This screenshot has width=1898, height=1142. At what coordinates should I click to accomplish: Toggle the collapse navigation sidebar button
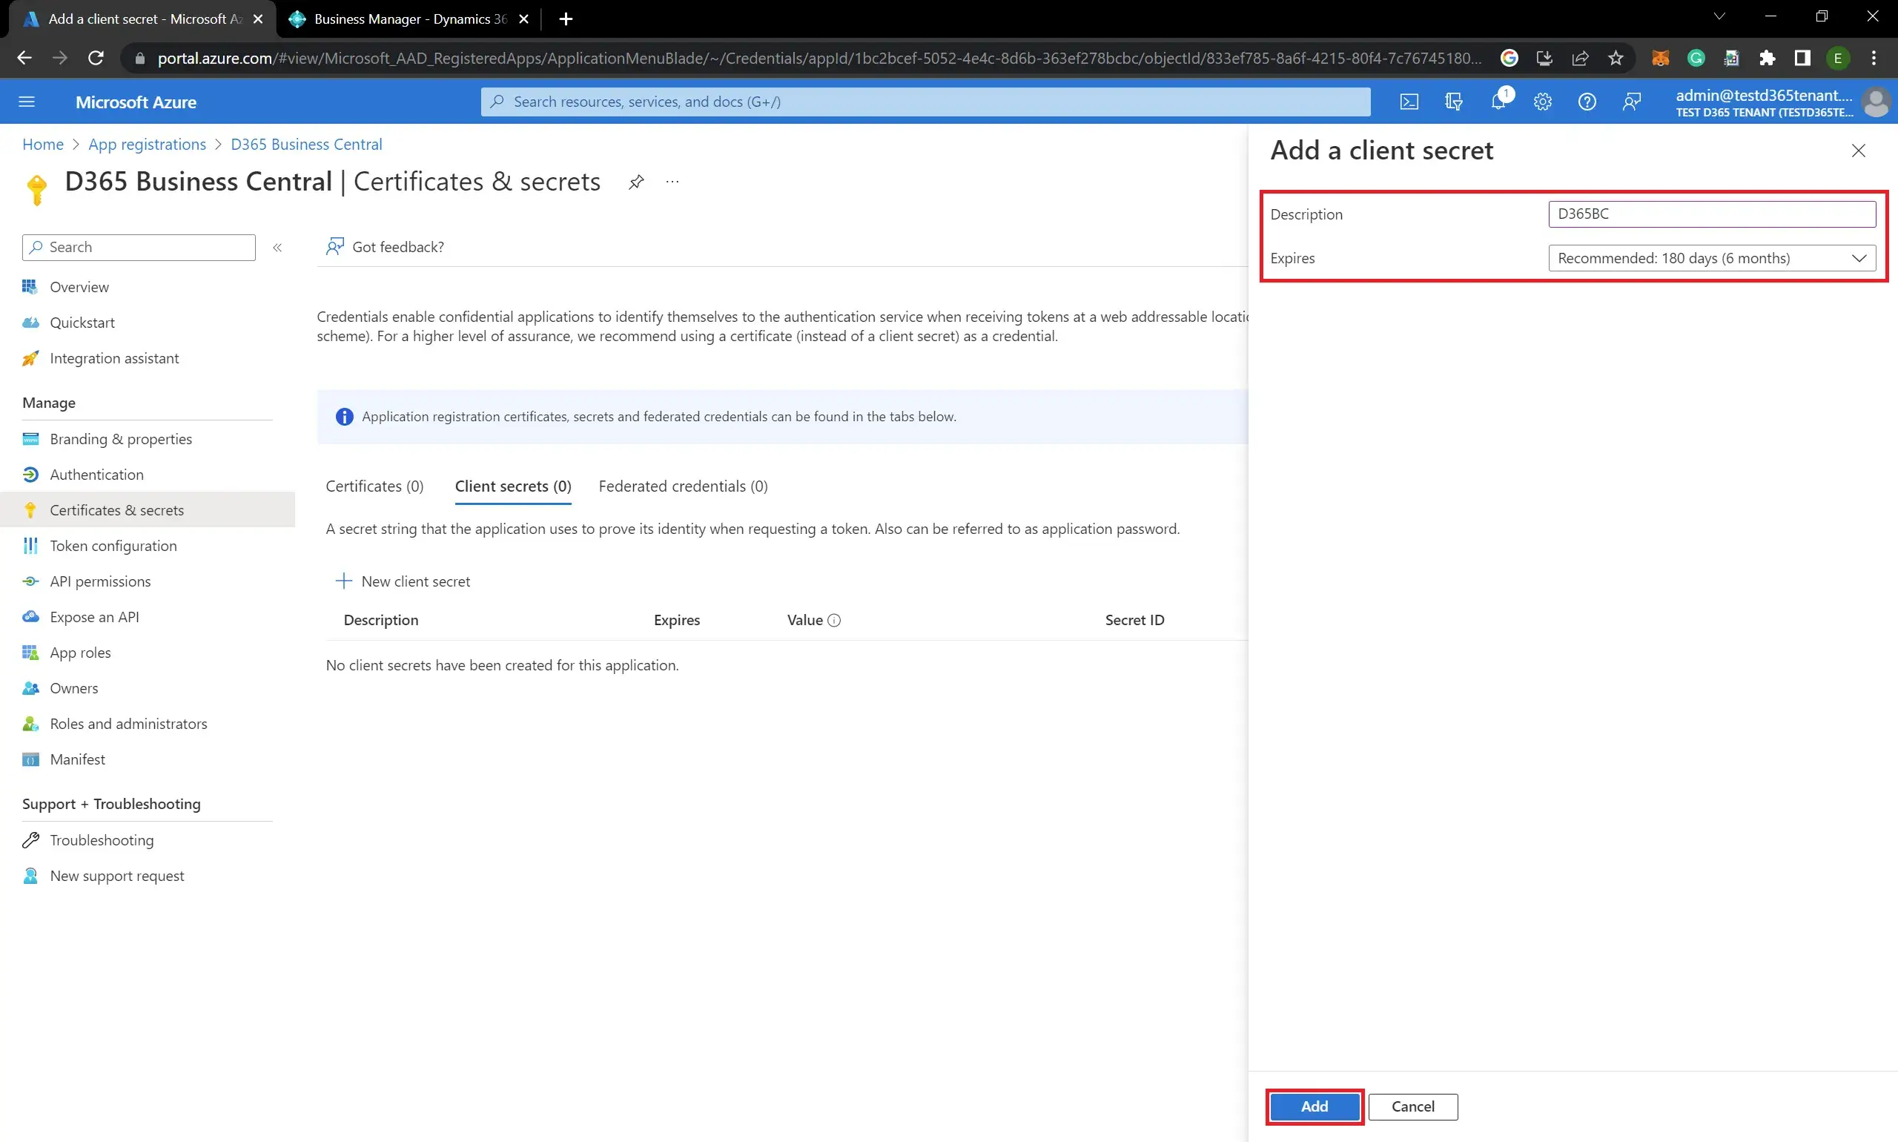click(277, 247)
